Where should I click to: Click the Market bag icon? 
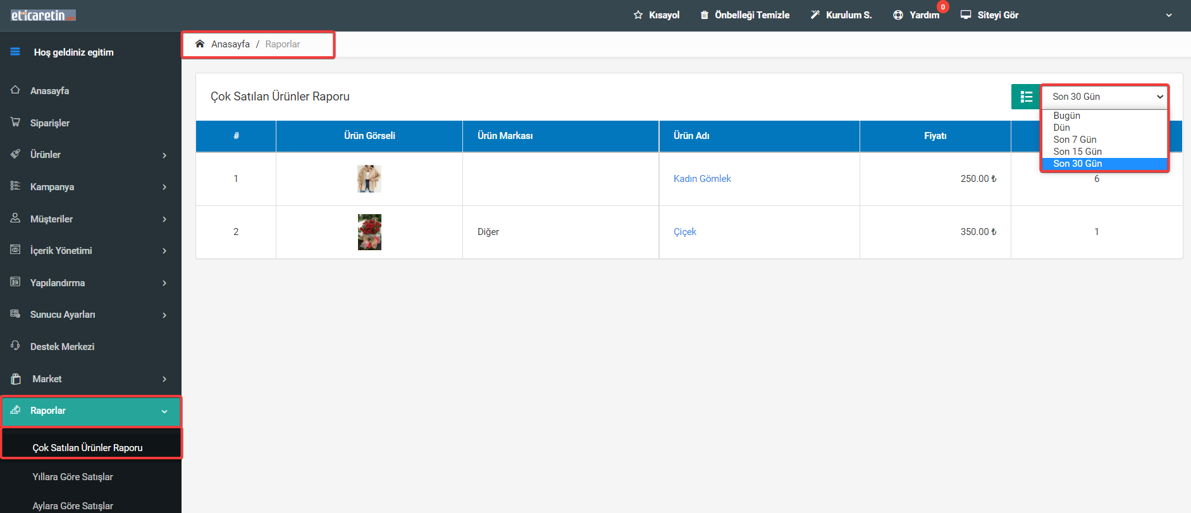tap(16, 378)
